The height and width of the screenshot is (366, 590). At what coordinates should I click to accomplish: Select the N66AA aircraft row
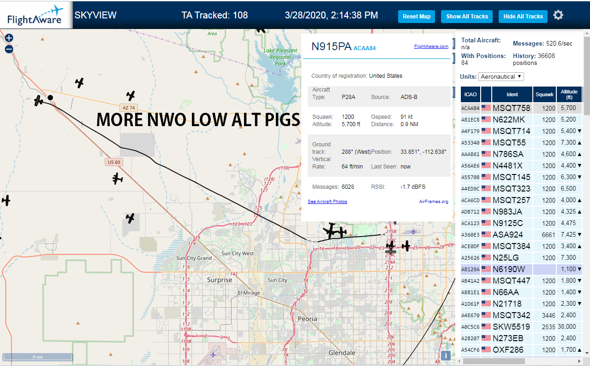(x=521, y=292)
